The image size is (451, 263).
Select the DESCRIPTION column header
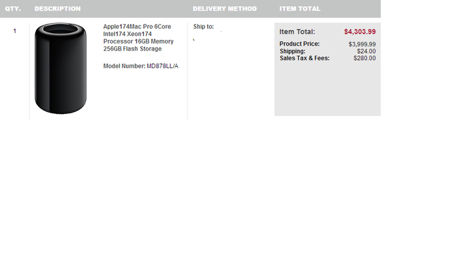(x=58, y=8)
